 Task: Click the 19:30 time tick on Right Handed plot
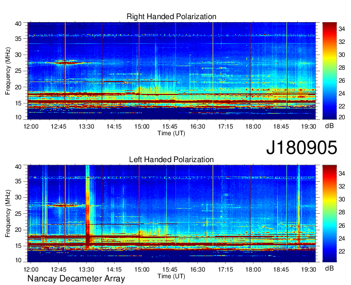[x=309, y=126]
